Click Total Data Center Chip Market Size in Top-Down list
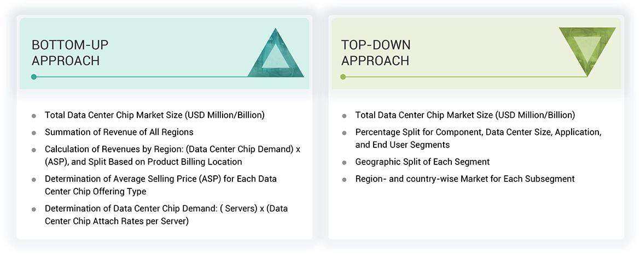 point(465,115)
